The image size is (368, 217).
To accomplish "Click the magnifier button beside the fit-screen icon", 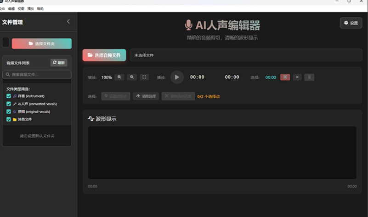I will [132, 77].
